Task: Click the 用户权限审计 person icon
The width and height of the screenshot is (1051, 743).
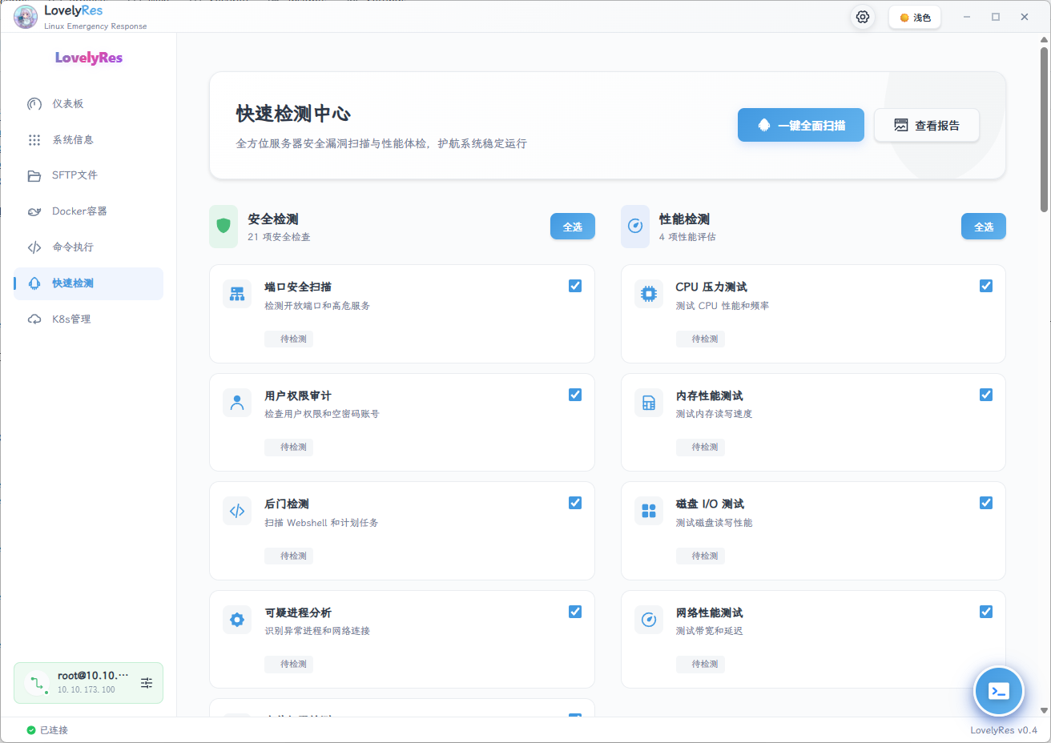Action: pyautogui.click(x=237, y=403)
